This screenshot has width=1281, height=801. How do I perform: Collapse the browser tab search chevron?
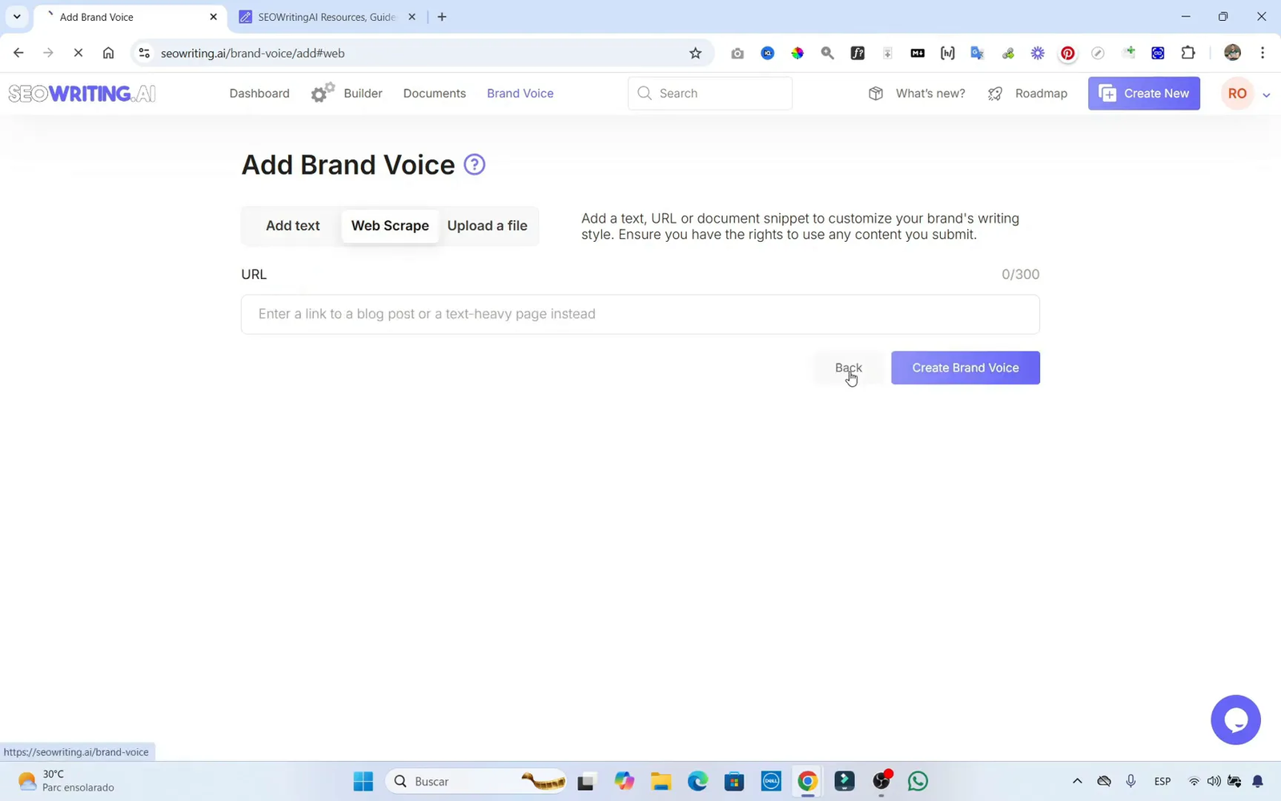tap(16, 16)
